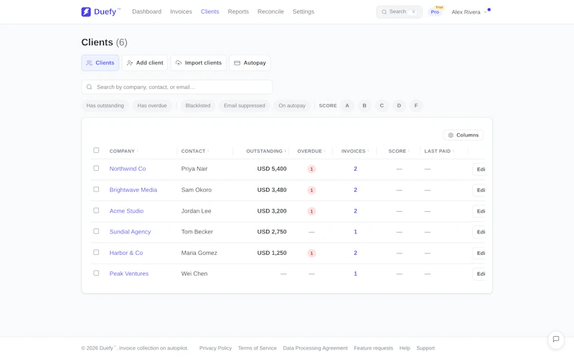Filter by score A
574x359 pixels.
pos(347,106)
